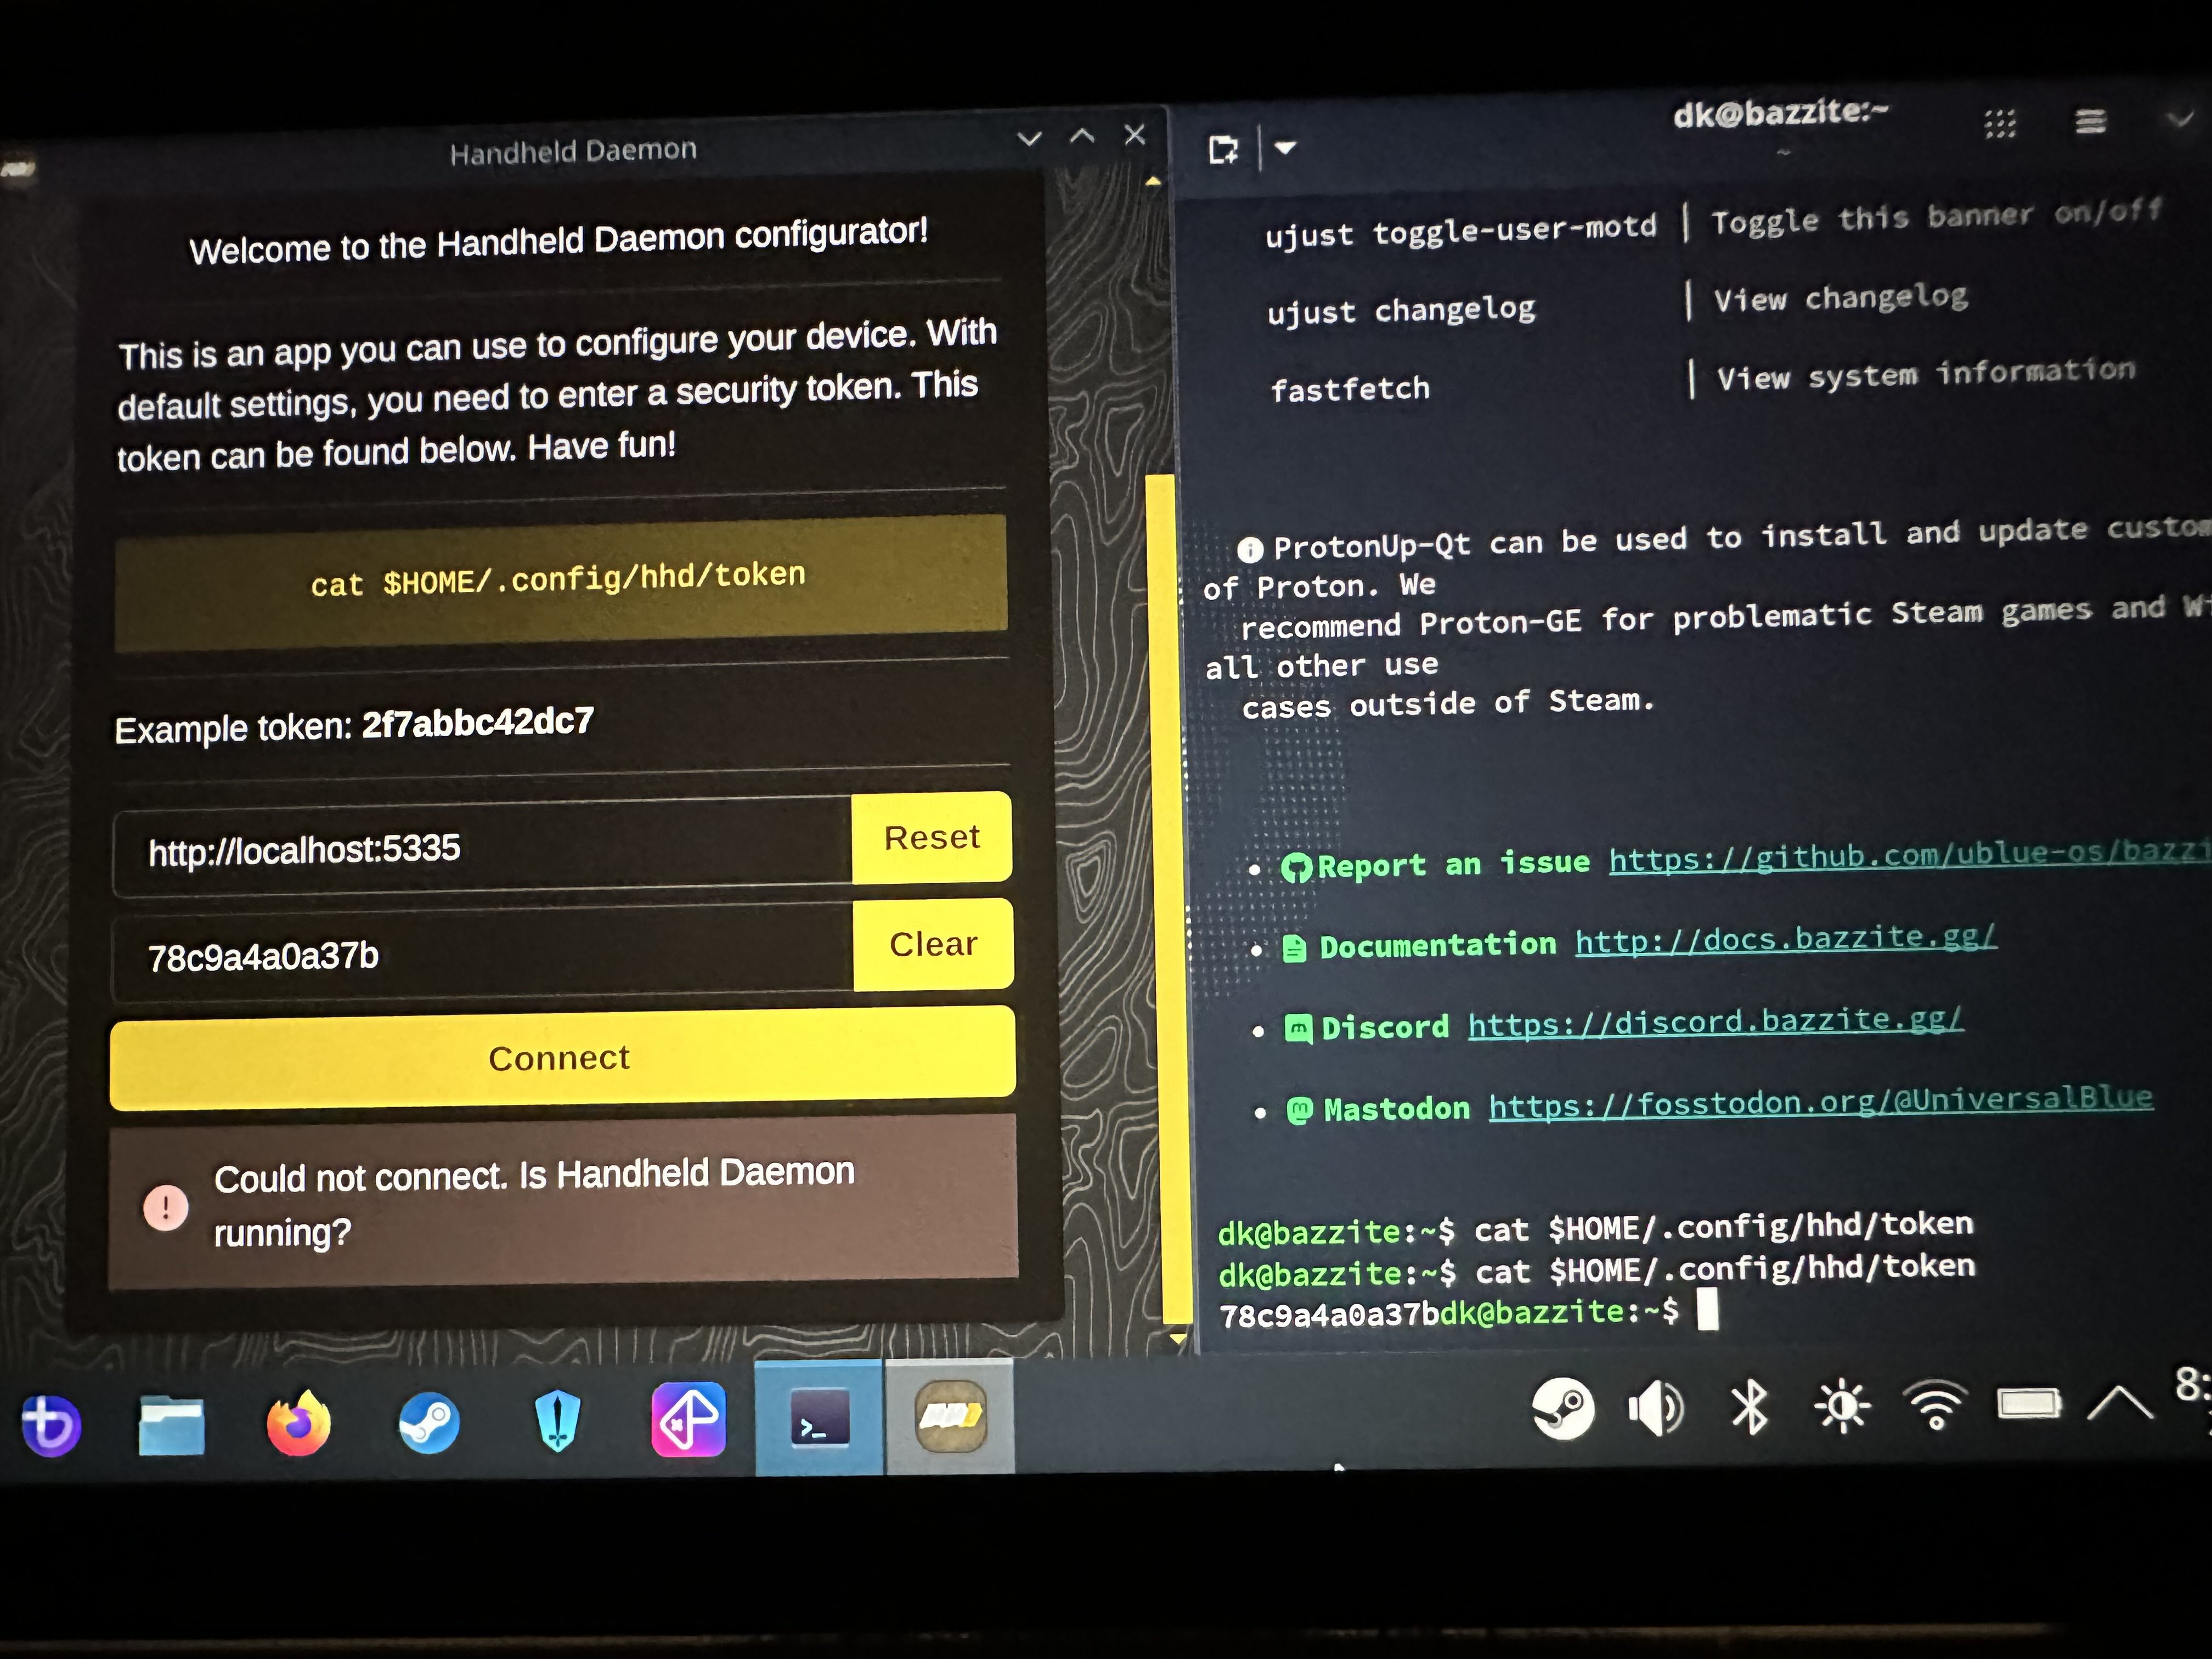Viewport: 2212px width, 1659px height.
Task: Expand the new tab dropdown arrow
Action: coord(1286,148)
